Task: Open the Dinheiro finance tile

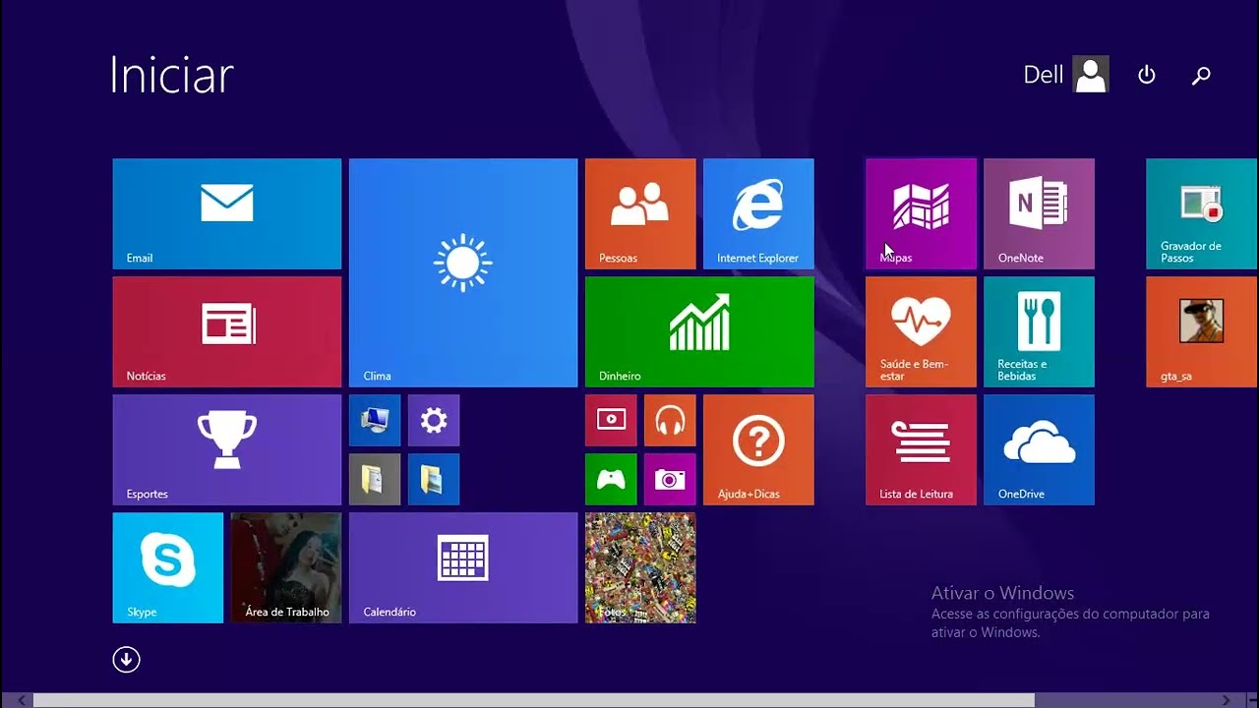Action: pos(699,331)
